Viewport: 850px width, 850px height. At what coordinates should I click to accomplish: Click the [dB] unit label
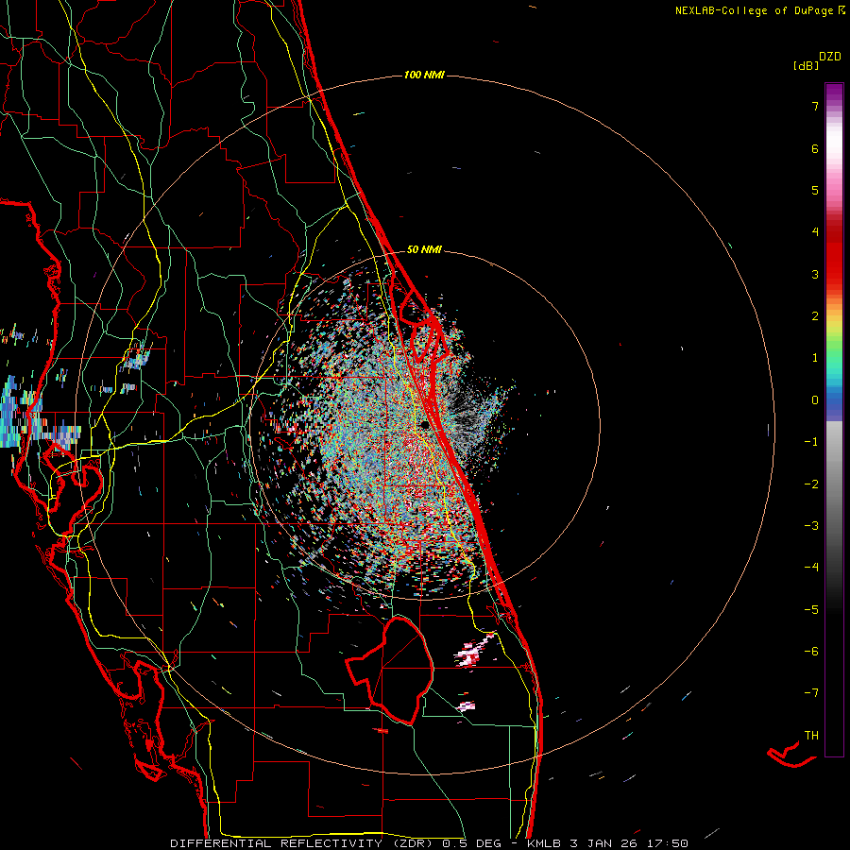806,65
